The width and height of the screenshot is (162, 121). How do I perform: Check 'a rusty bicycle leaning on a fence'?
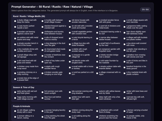70,39
